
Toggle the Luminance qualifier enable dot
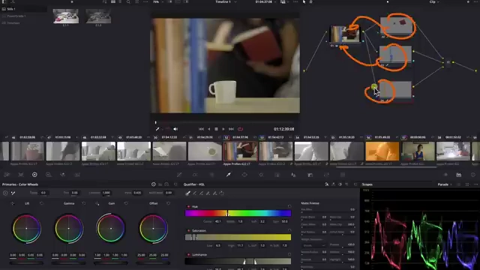tap(188, 254)
